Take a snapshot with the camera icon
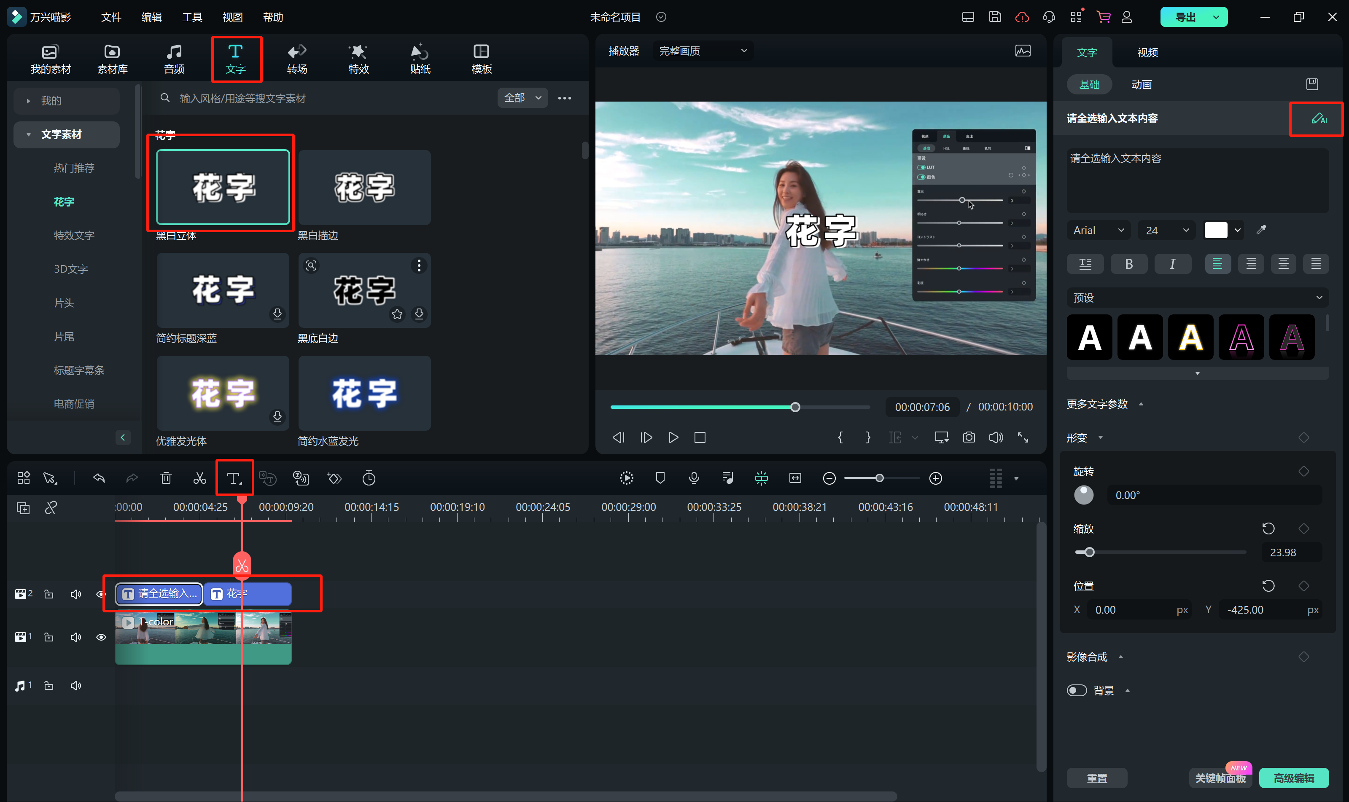The image size is (1349, 802). tap(969, 437)
